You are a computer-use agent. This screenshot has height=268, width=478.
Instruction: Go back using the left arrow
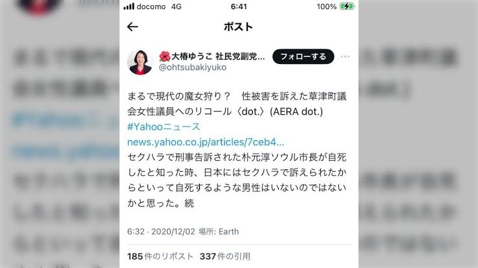click(133, 26)
